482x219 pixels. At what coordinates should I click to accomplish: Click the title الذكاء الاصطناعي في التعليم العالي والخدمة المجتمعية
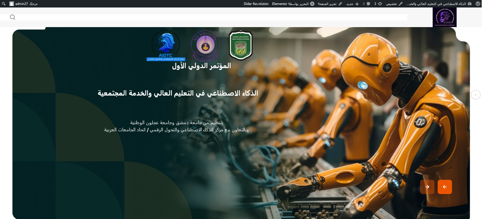click(x=178, y=93)
